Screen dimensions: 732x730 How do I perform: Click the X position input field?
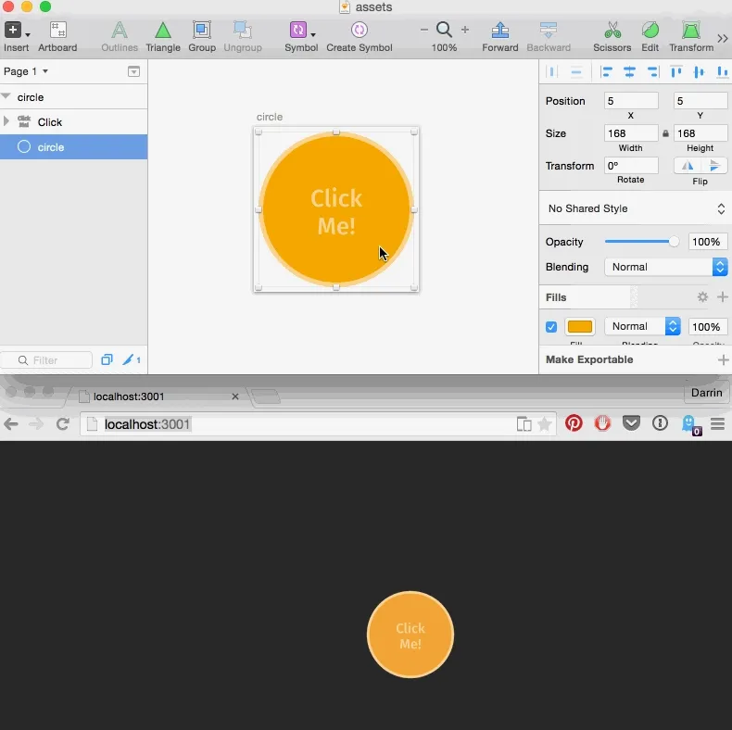pyautogui.click(x=630, y=101)
